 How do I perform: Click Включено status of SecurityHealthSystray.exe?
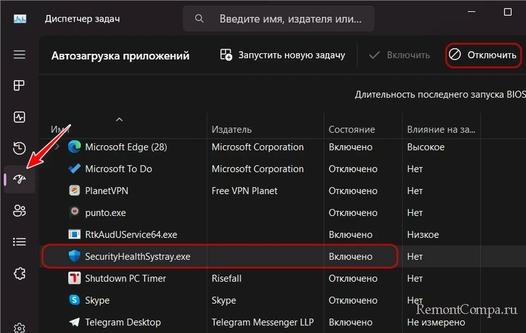pyautogui.click(x=350, y=256)
